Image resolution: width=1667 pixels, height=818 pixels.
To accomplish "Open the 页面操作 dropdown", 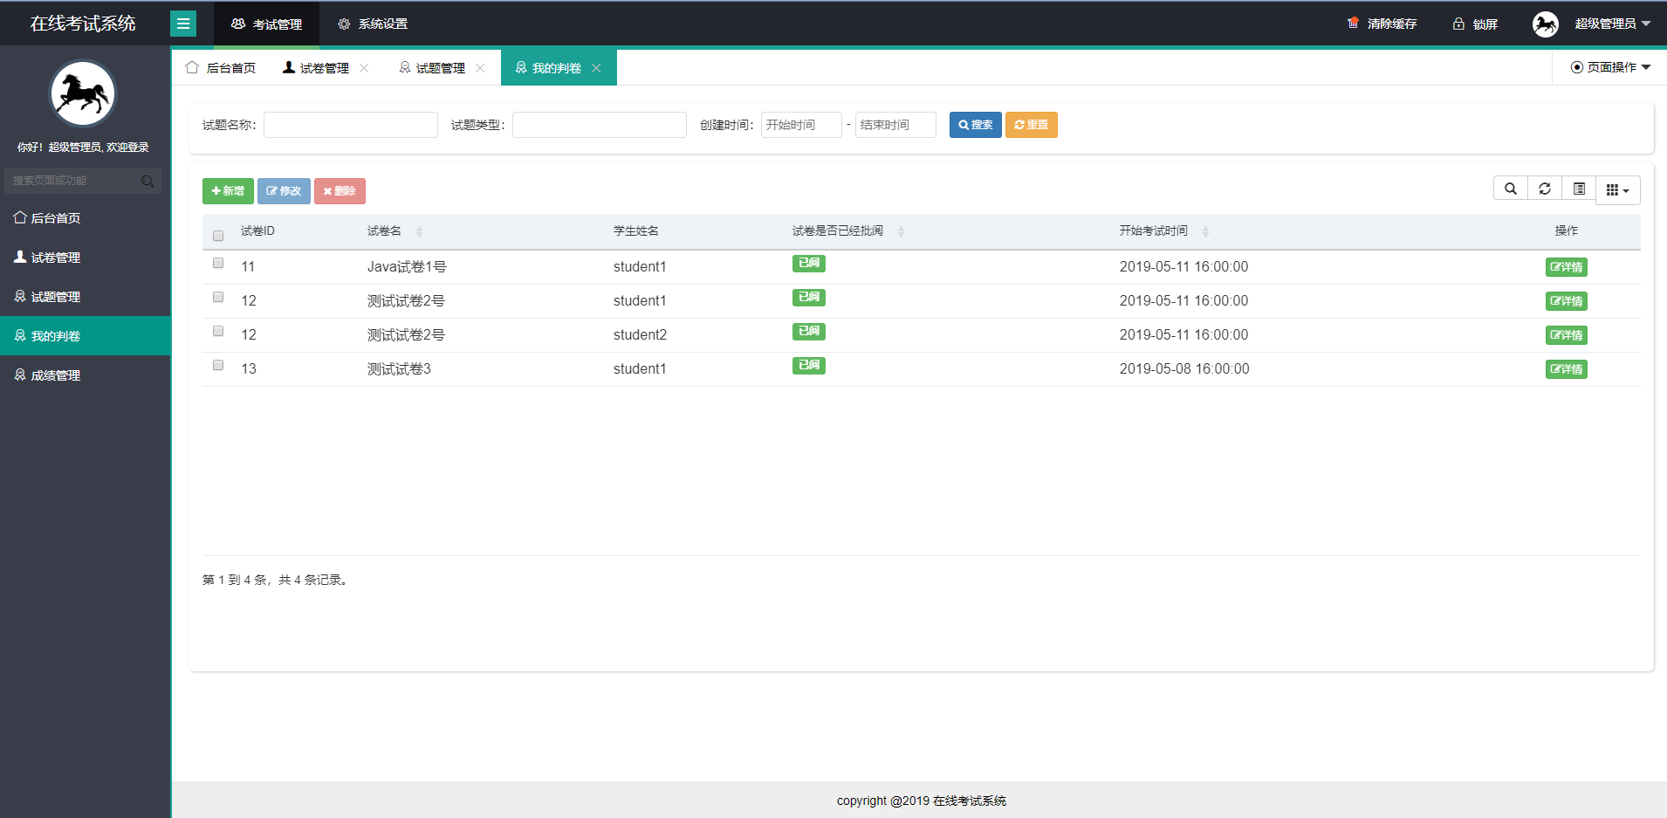I will 1611,67.
